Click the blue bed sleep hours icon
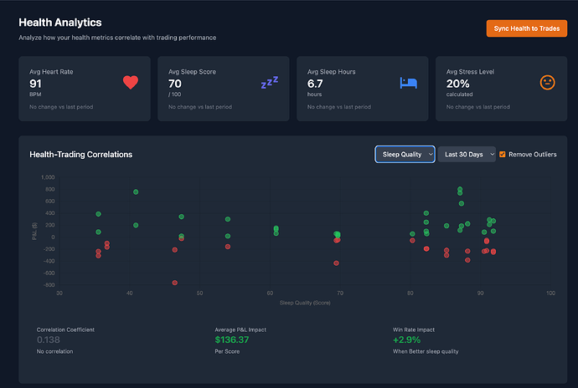 [408, 82]
